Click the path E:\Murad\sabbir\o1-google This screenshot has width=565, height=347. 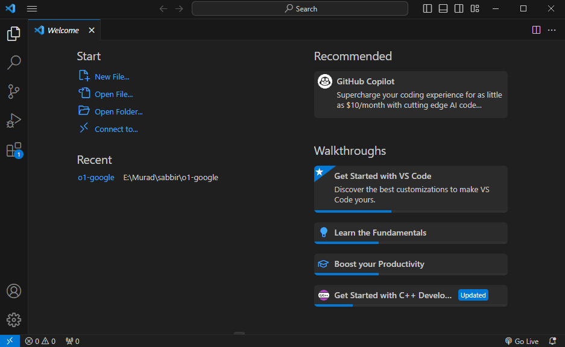pos(171,178)
